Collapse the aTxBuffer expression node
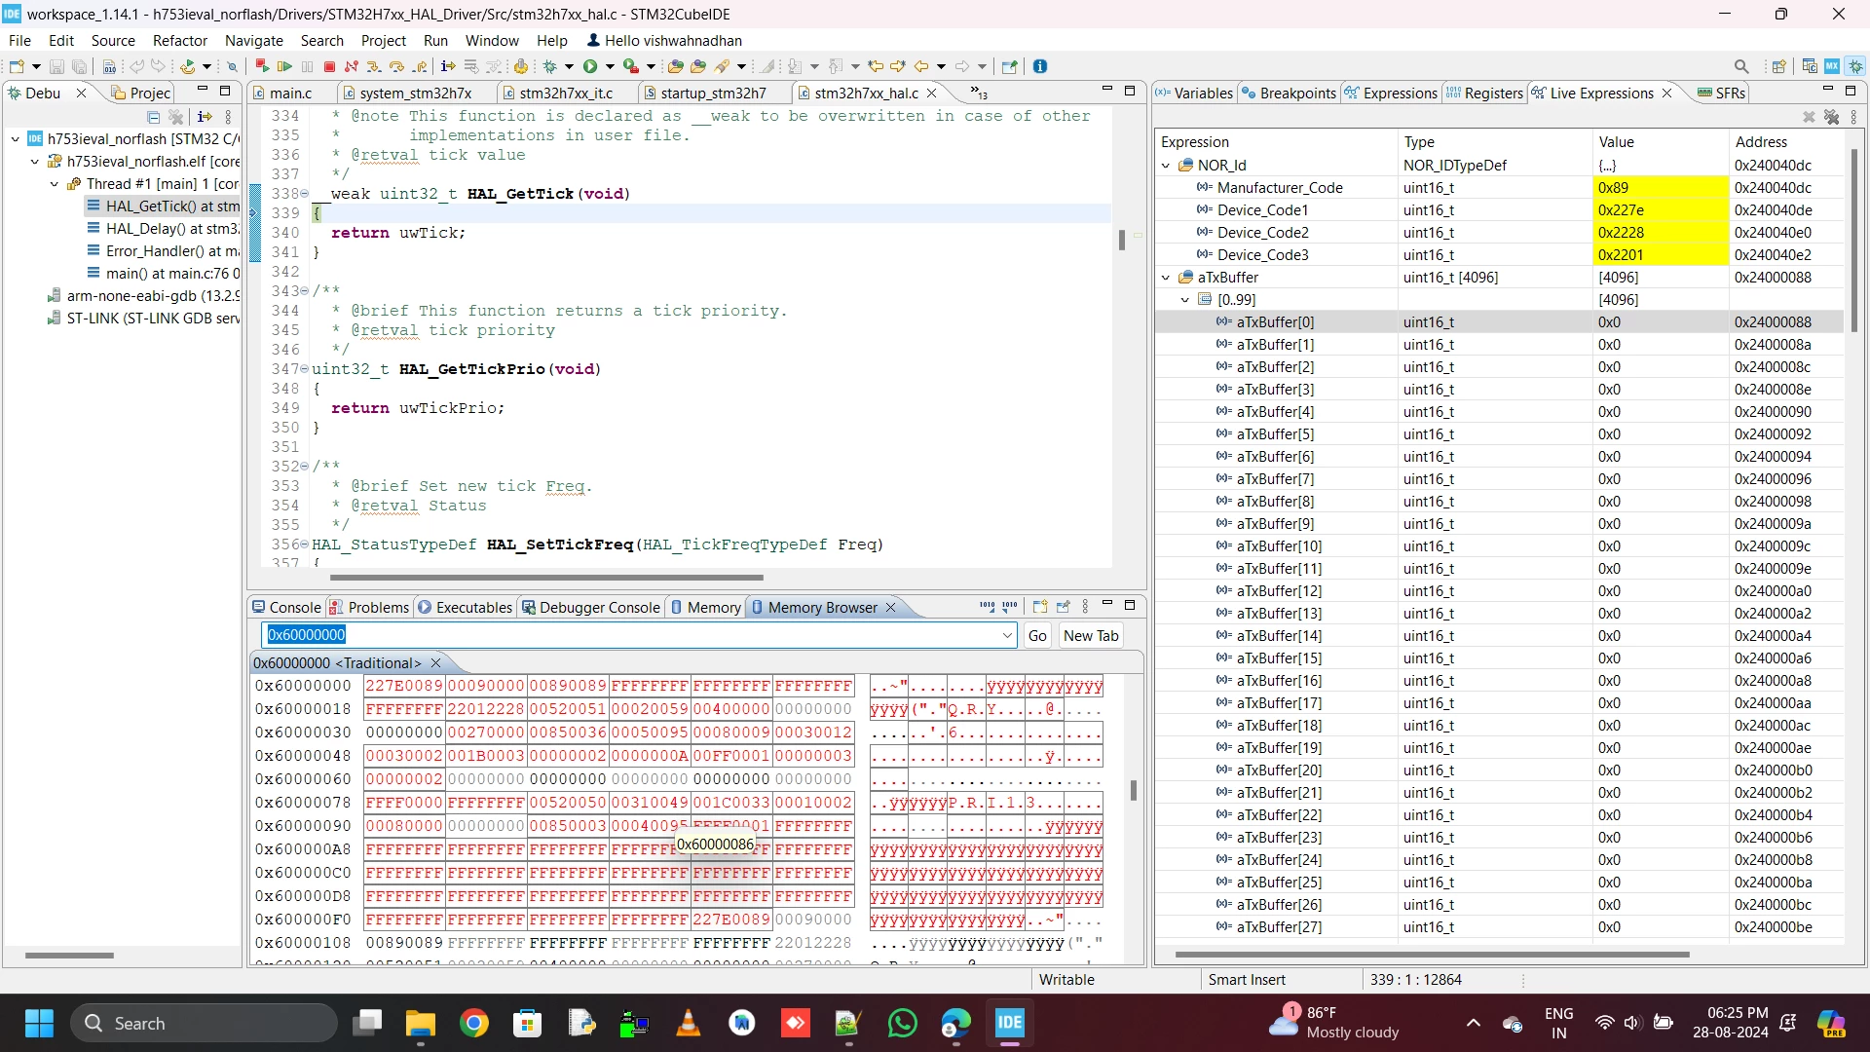Image resolution: width=1870 pixels, height=1052 pixels. tap(1166, 278)
